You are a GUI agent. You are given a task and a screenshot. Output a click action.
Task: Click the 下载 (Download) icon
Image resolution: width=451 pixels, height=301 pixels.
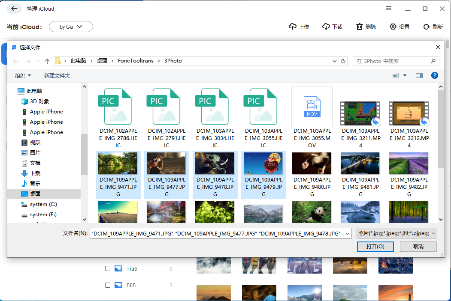(x=326, y=26)
